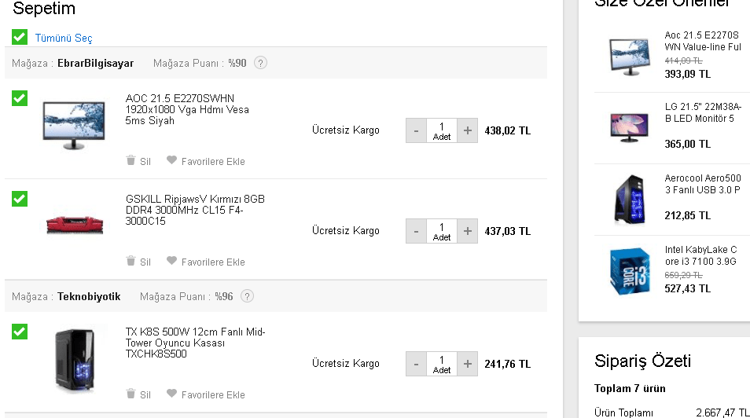The height and width of the screenshot is (418, 750).
Task: Click the Intel KabyLake i3 recommendation thumbnail
Action: click(x=631, y=271)
